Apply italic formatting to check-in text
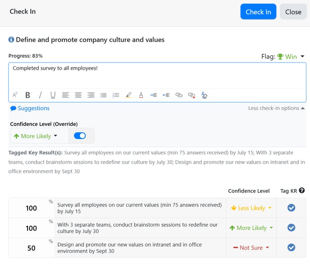Screen dimensions: 310x266 tap(41, 95)
